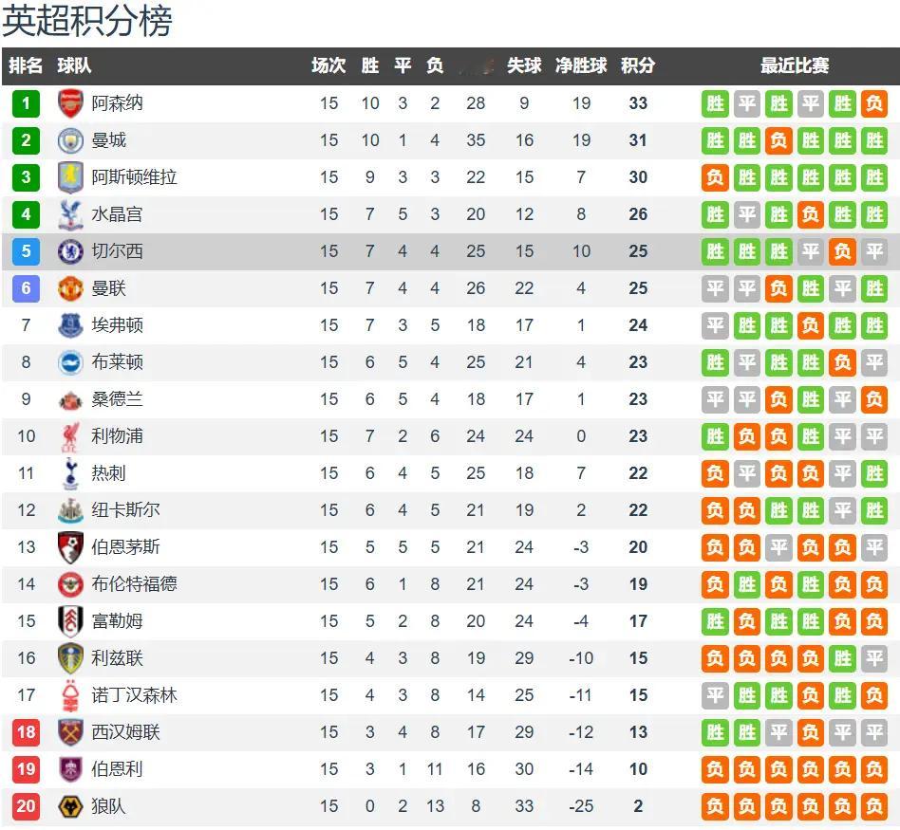Click the Tottenham (热刺) crest icon
The width and height of the screenshot is (900, 830).
point(70,473)
